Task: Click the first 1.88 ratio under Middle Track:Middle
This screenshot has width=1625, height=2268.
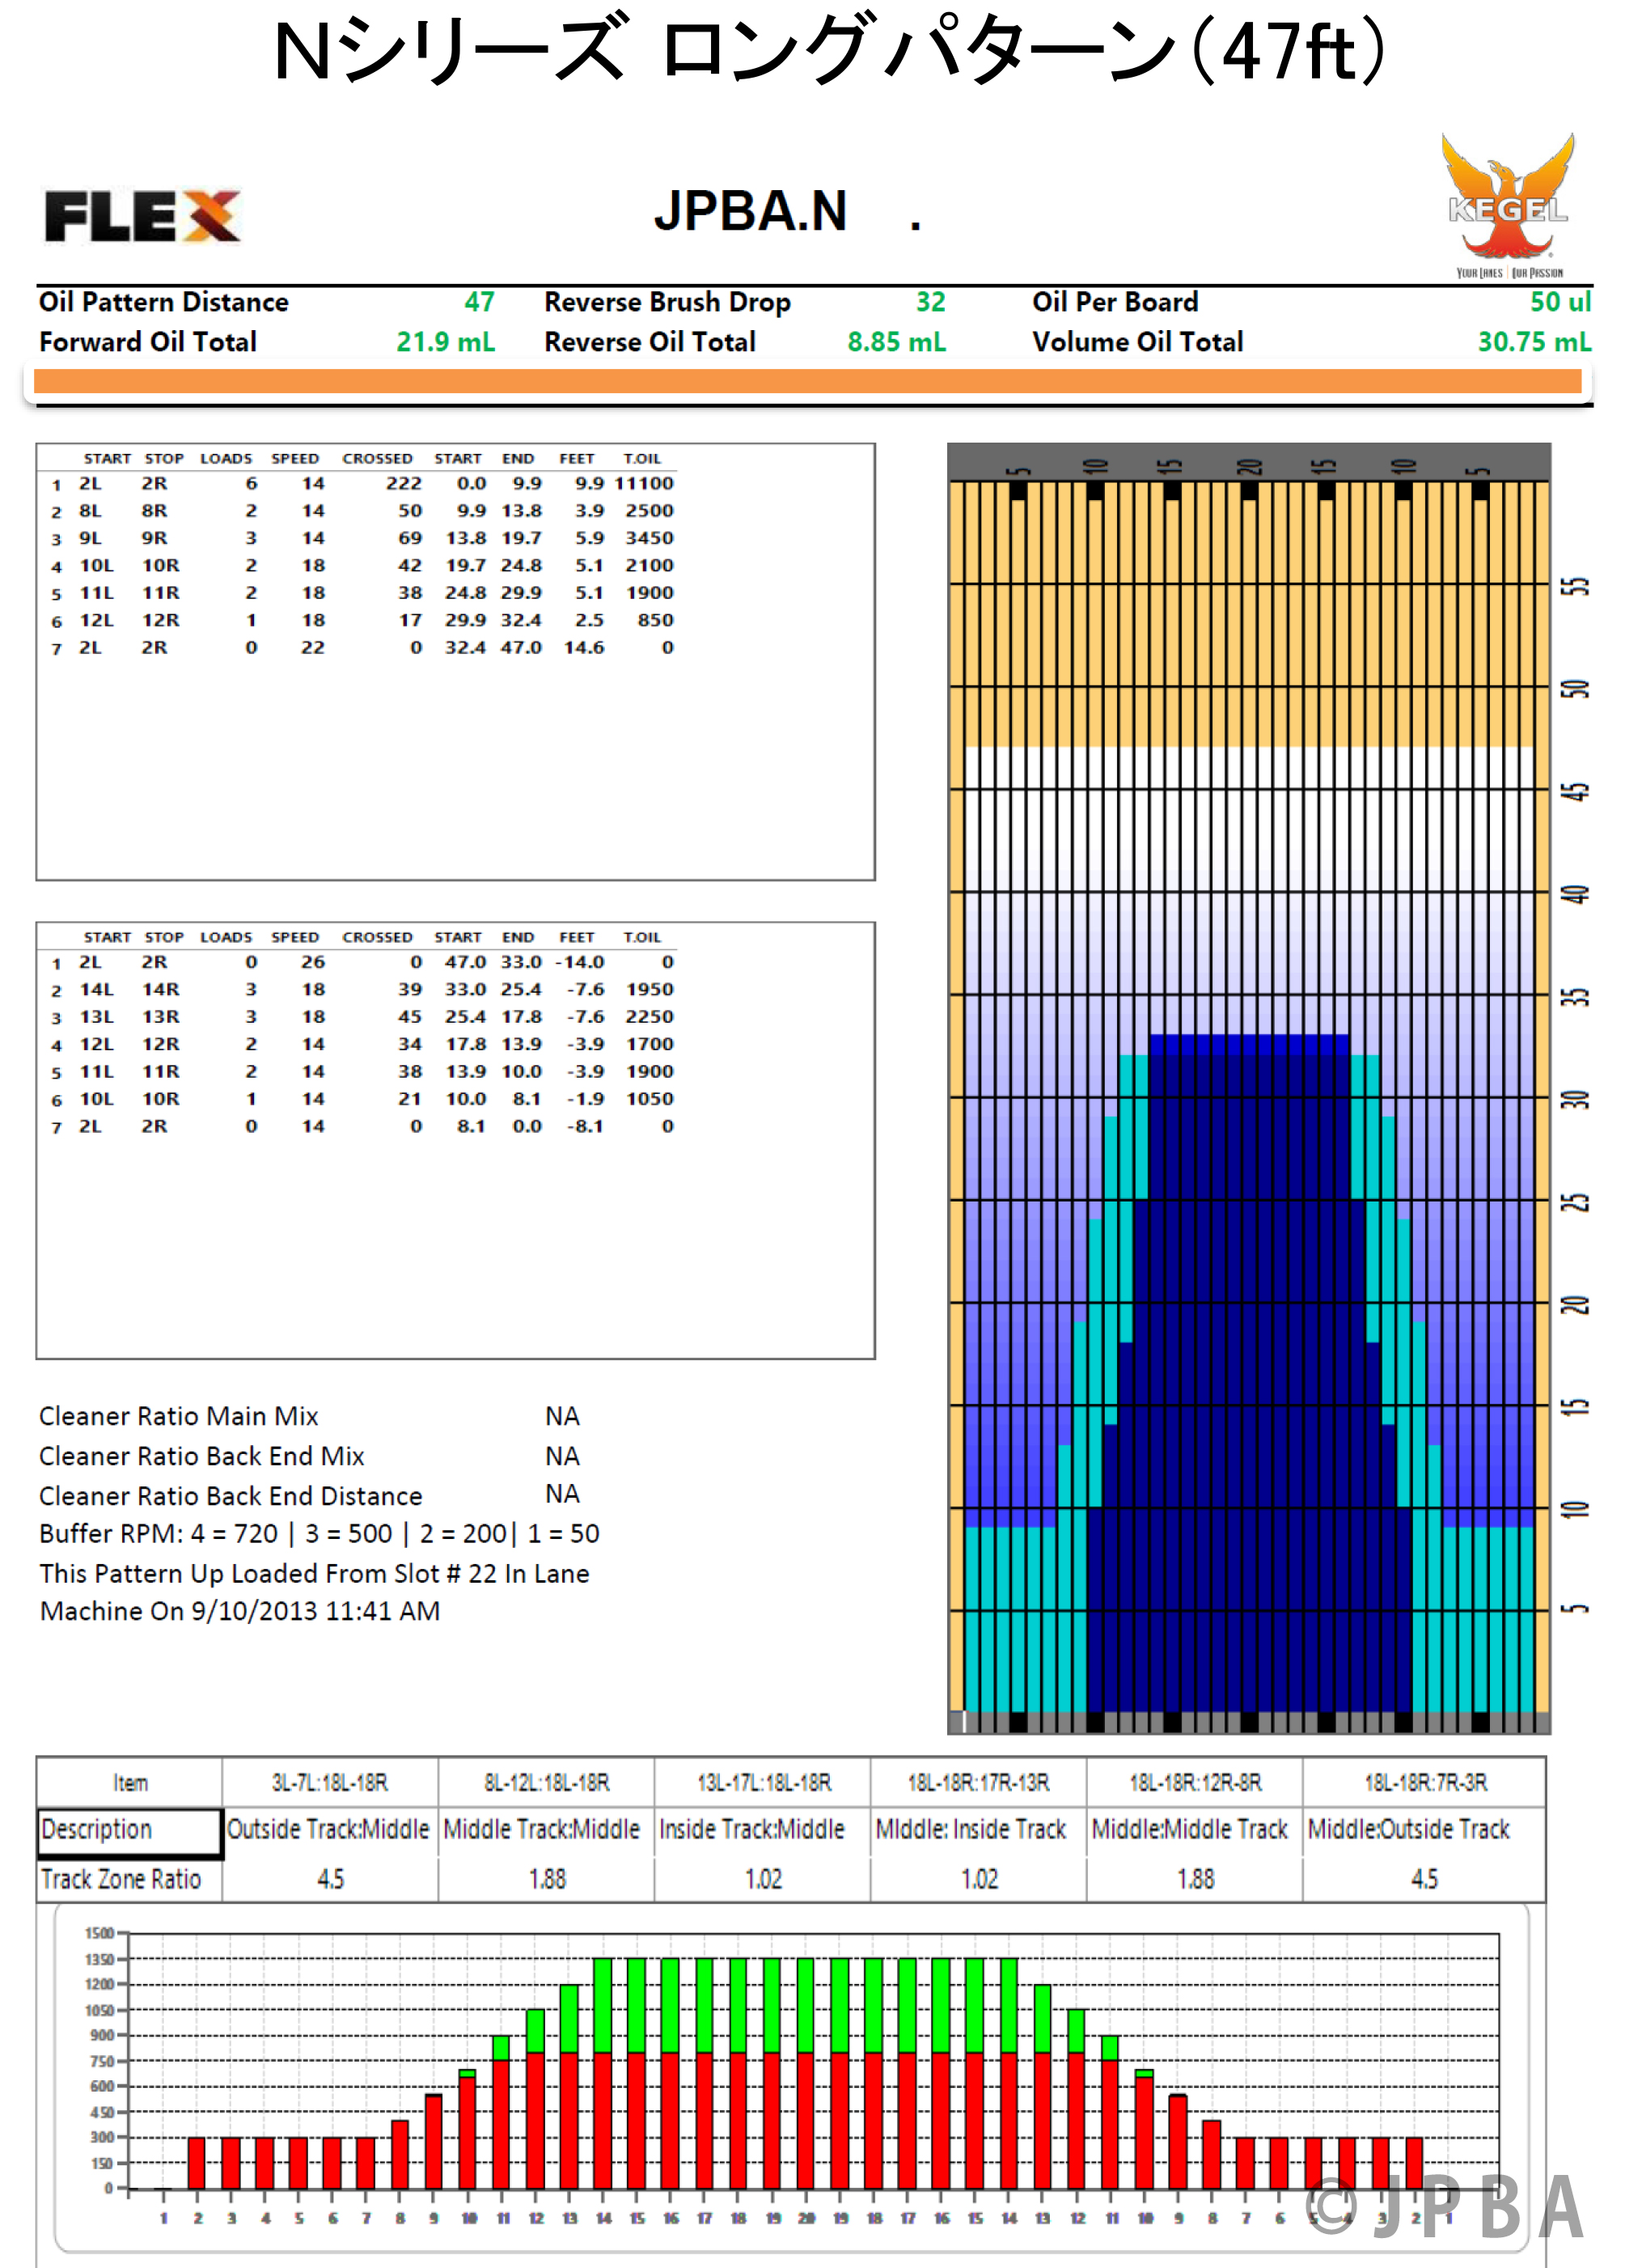Action: point(547,1879)
